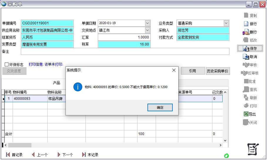Screen dimensions: 267x160
Task: Click the 备注 remarks input field
Action: click(x=125, y=52)
